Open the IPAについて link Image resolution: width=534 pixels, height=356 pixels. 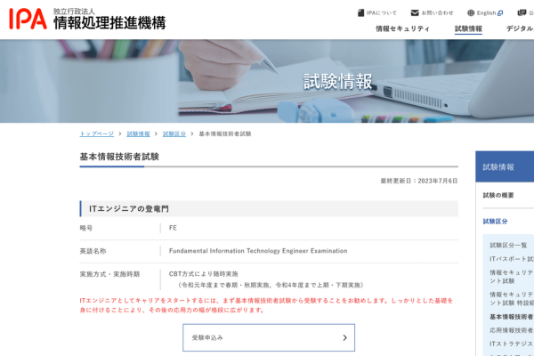tap(382, 13)
